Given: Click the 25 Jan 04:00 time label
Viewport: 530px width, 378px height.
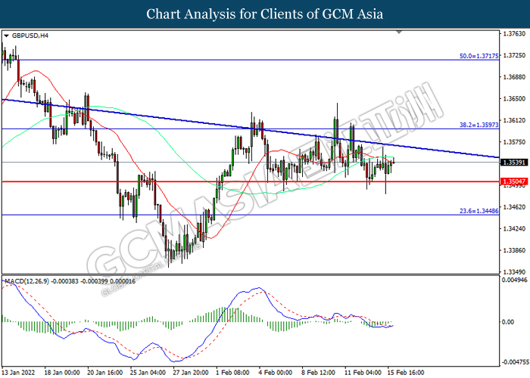Looking at the screenshot, I should (148, 373).
